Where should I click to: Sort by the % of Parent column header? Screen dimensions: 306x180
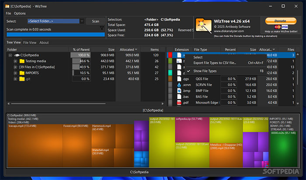(x=80, y=49)
